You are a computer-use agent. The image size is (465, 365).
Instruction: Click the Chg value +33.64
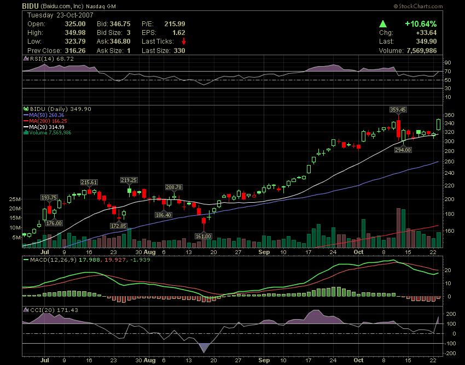(426, 33)
